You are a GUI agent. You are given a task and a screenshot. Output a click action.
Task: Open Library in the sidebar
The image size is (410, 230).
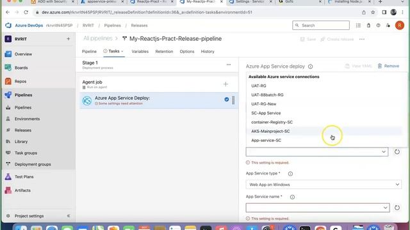click(x=21, y=141)
